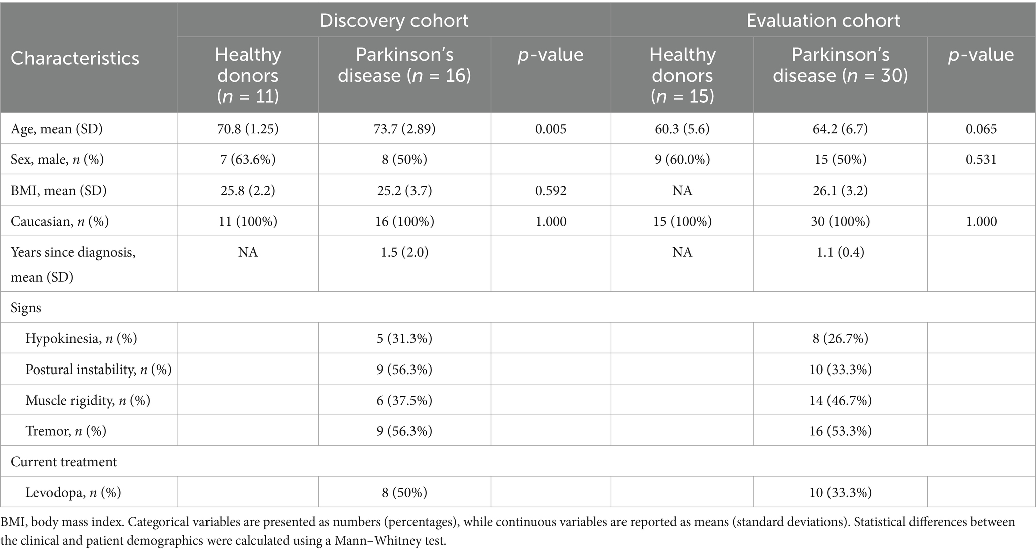Select the Postural instability row label
The image size is (1036, 552).
coord(98,370)
